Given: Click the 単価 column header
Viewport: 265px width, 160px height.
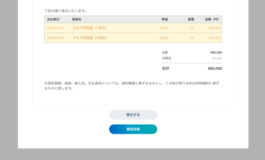Looking at the screenshot, I should 165,19.
